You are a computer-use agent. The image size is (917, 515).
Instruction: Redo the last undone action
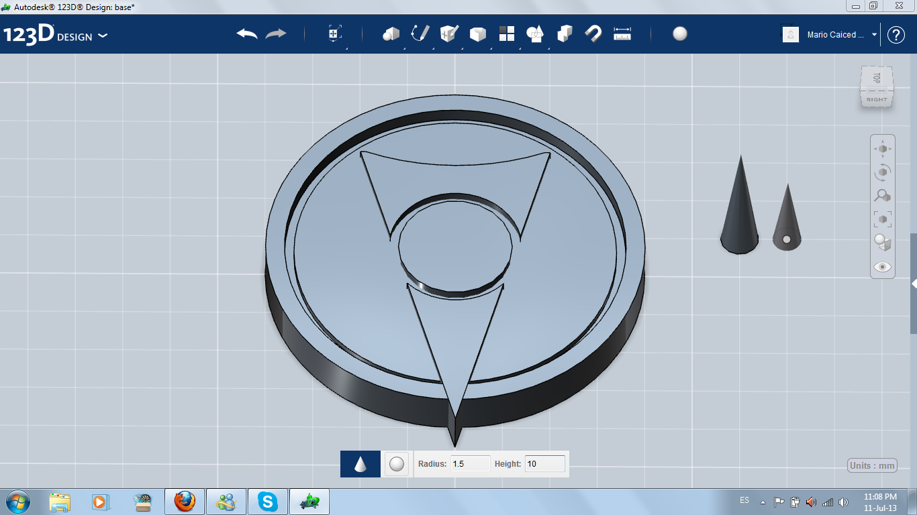point(276,34)
